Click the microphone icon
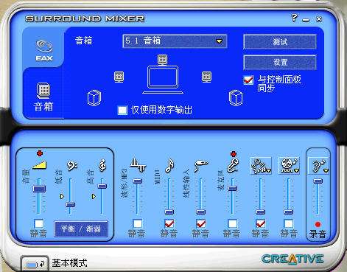The image size is (347, 272). point(233,165)
